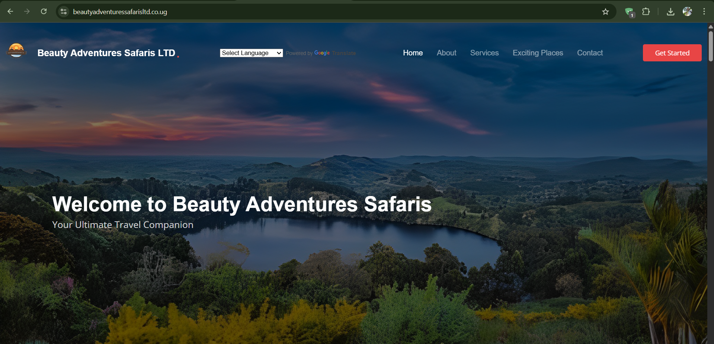714x344 pixels.
Task: Select the Home navigation item
Action: pos(413,53)
